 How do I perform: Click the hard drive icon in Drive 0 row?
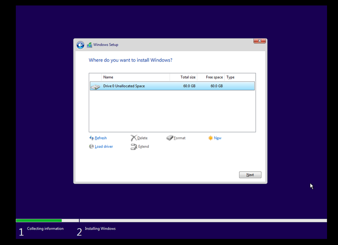[95, 87]
